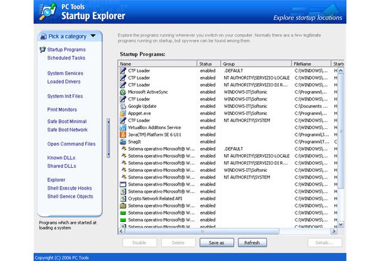The image size is (380, 261).
Task: Click the Java(TM) Platform SE icon
Action: [x=123, y=135]
